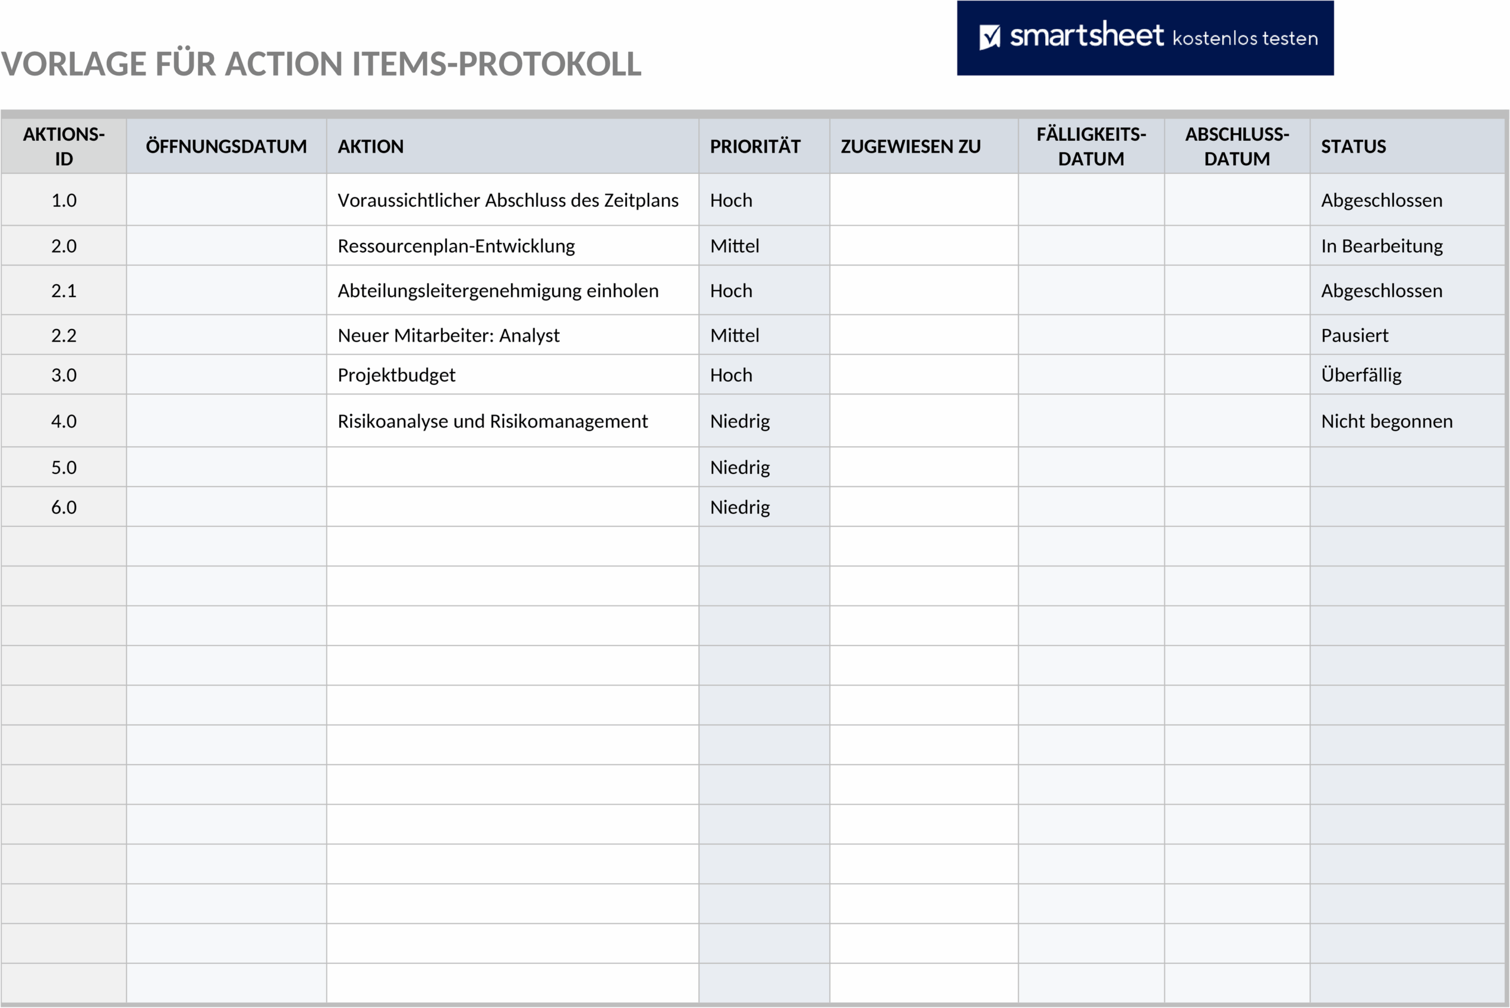Select the AKTION column header
Image resolution: width=1510 pixels, height=1008 pixels.
pyautogui.click(x=513, y=146)
